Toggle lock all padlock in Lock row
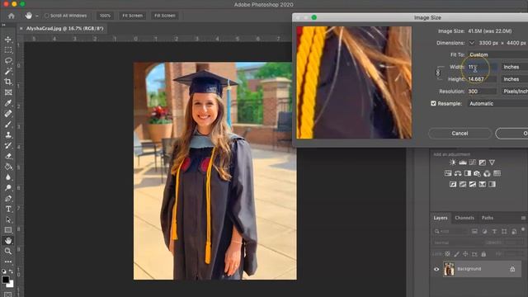 point(483,254)
